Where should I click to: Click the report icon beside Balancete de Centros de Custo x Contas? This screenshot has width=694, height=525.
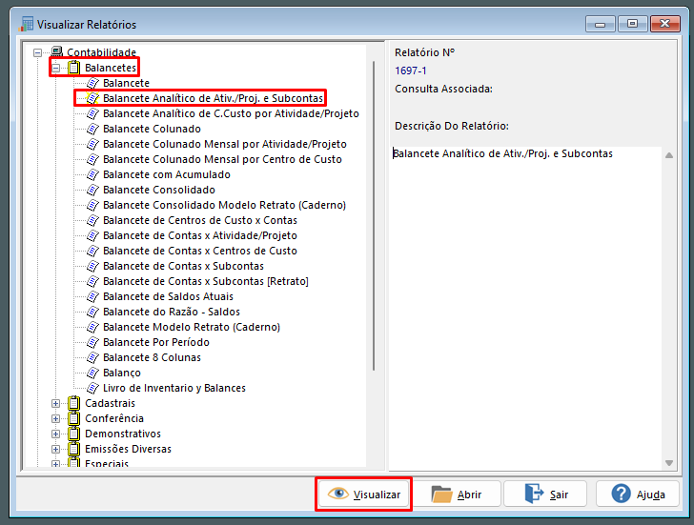click(x=92, y=221)
